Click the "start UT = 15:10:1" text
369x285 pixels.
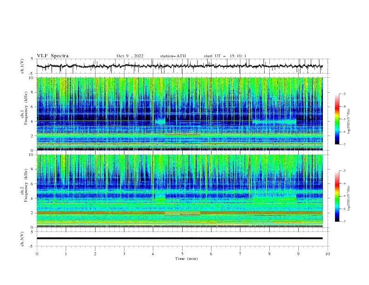click(225, 56)
